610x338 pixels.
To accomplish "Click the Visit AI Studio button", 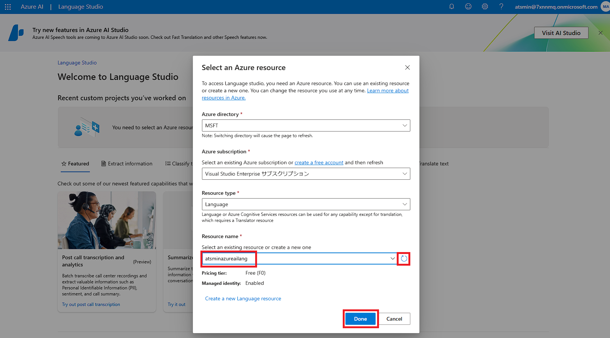I will 561,33.
